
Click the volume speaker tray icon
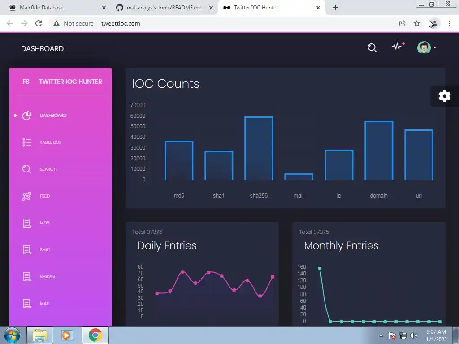point(413,335)
